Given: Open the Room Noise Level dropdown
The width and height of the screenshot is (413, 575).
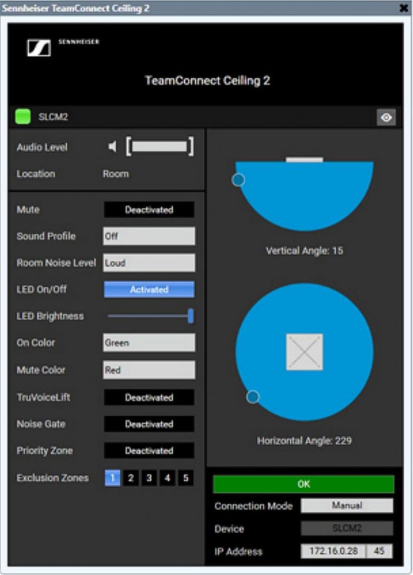Looking at the screenshot, I should pyautogui.click(x=149, y=263).
